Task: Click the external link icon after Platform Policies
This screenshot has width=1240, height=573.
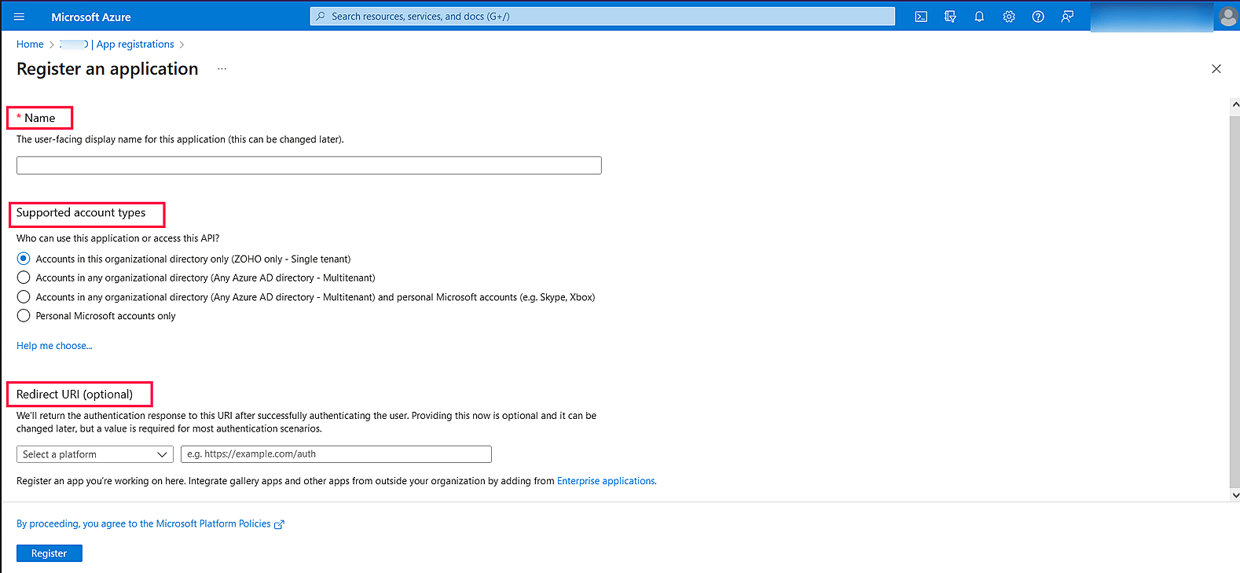Action: coord(279,524)
